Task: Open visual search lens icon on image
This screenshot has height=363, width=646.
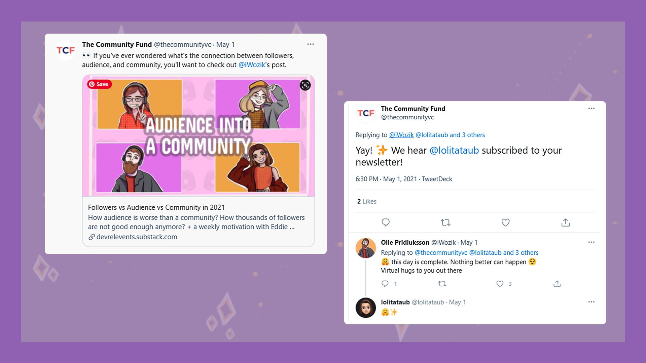Action: (x=305, y=85)
